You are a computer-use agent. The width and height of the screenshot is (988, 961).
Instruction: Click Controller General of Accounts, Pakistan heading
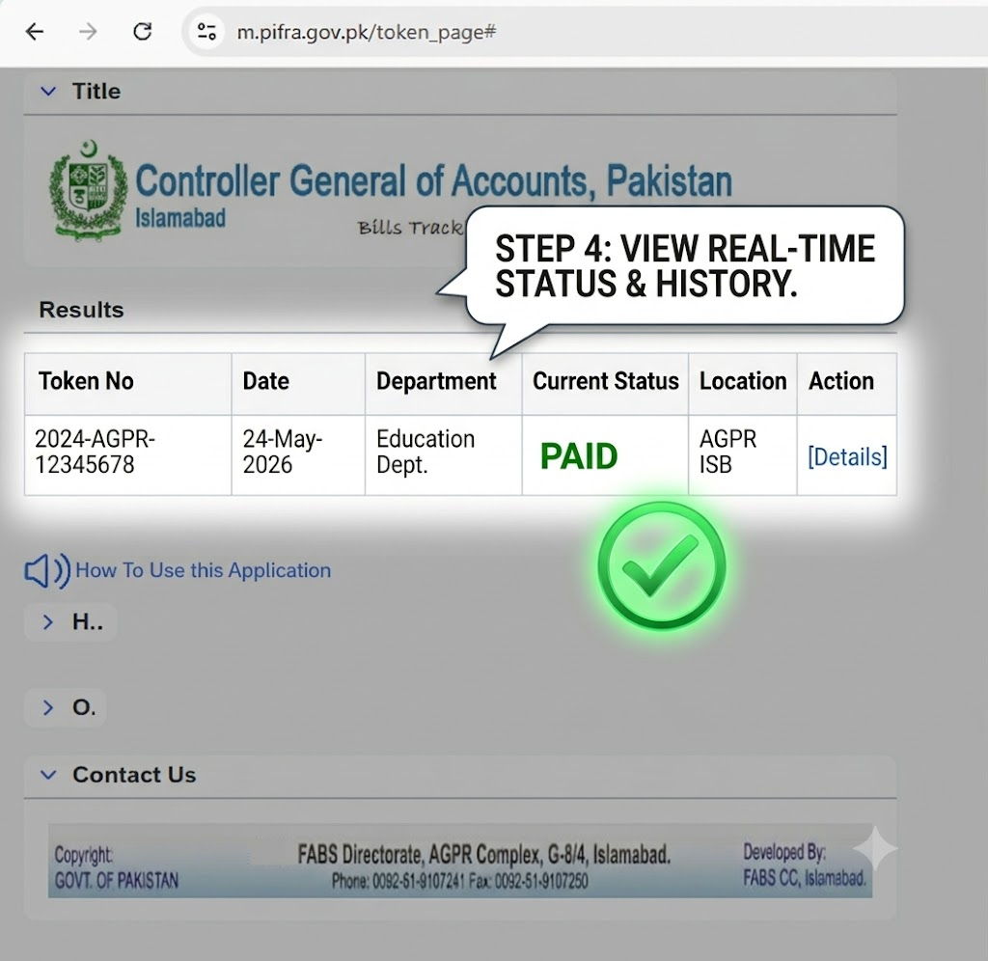433,180
